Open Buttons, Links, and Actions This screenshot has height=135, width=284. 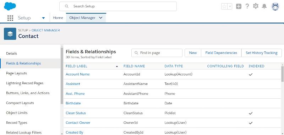(28, 93)
